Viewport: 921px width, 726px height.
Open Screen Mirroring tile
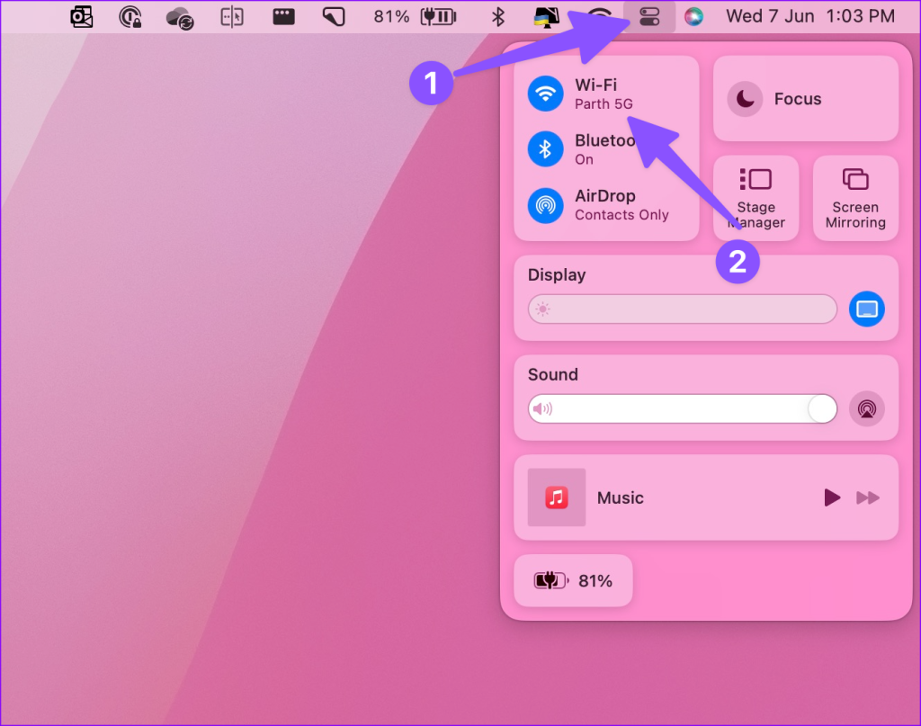pos(855,198)
